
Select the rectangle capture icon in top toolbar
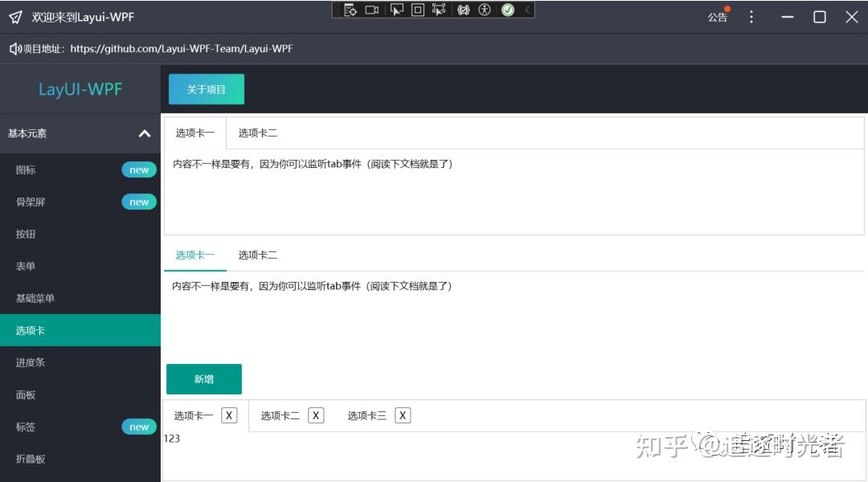click(416, 11)
